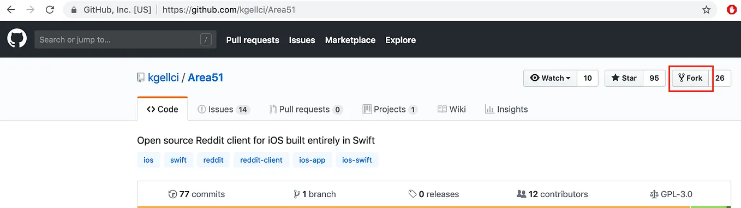Image resolution: width=741 pixels, height=208 pixels.
Task: Switch to the Wiki tab
Action: point(452,109)
